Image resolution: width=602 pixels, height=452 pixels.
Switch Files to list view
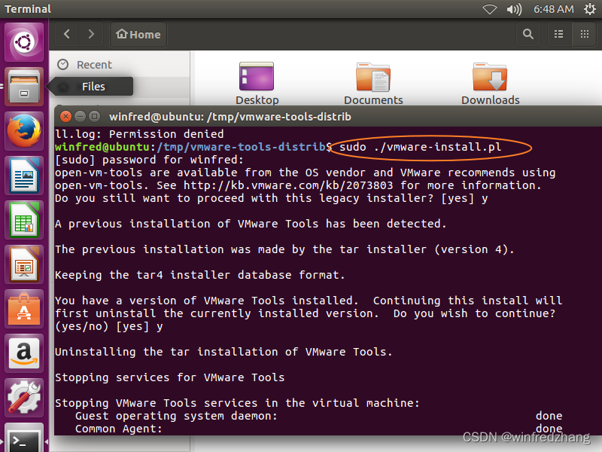point(559,34)
